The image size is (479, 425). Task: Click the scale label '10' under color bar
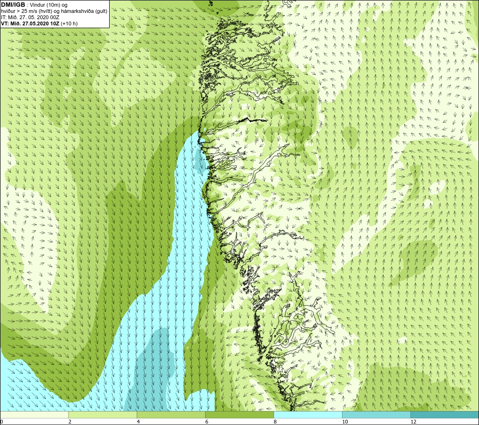(345, 422)
